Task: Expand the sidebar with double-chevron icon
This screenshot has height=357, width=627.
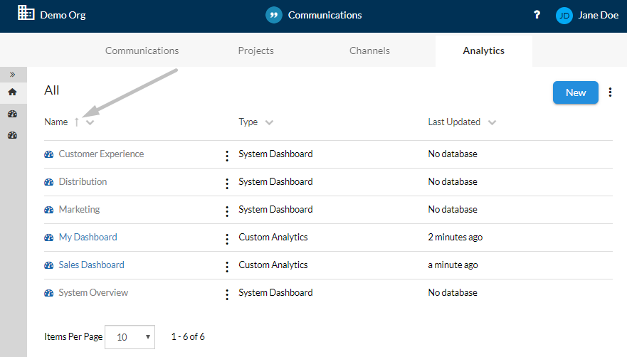Action: click(12, 75)
